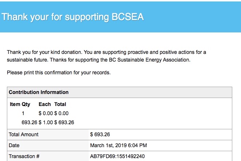Click the March 1st, 2019 6:04 PM value
Image resolution: width=241 pixels, height=161 pixels.
[119, 145]
